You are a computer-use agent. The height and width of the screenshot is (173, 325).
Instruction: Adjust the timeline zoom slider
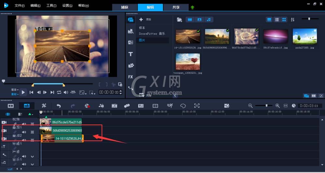264,106
